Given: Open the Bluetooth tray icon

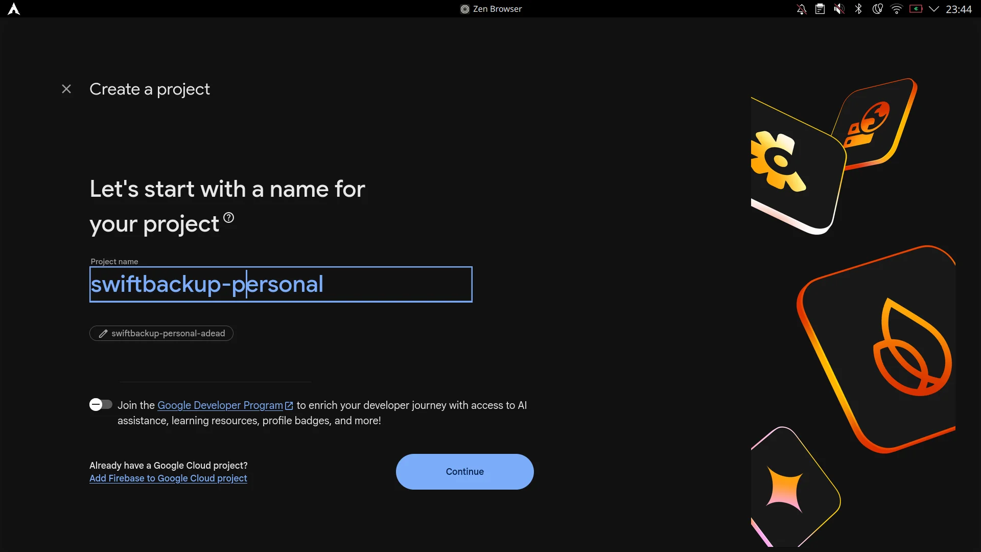Looking at the screenshot, I should click(x=858, y=9).
